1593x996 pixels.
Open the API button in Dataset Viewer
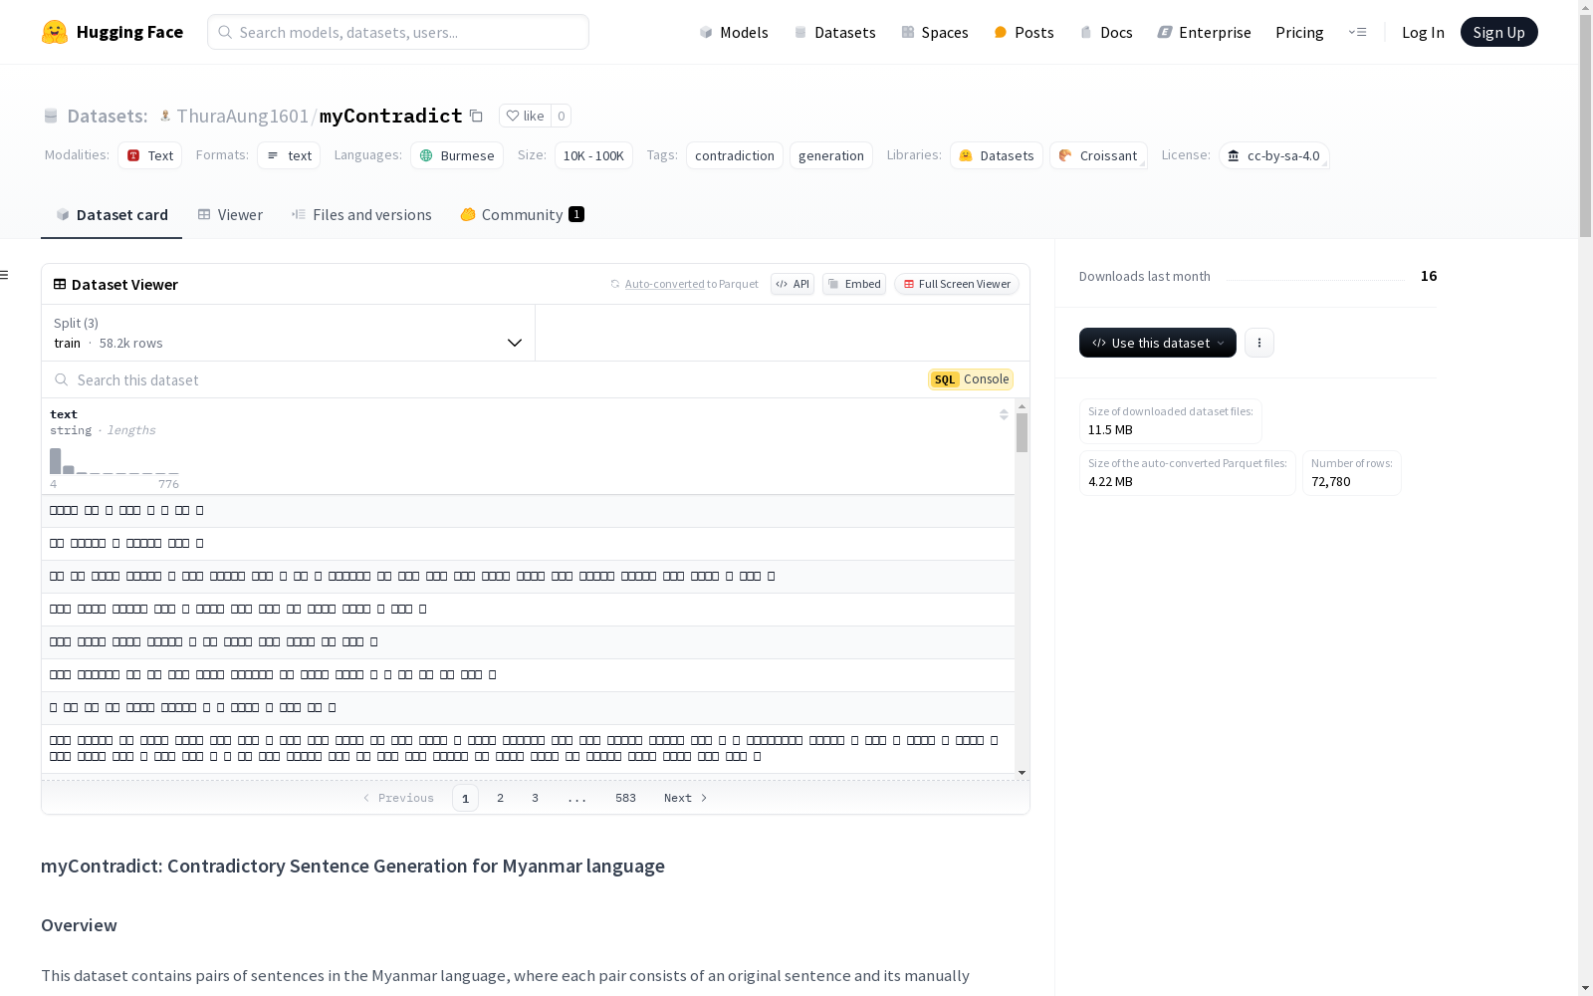[x=793, y=284]
